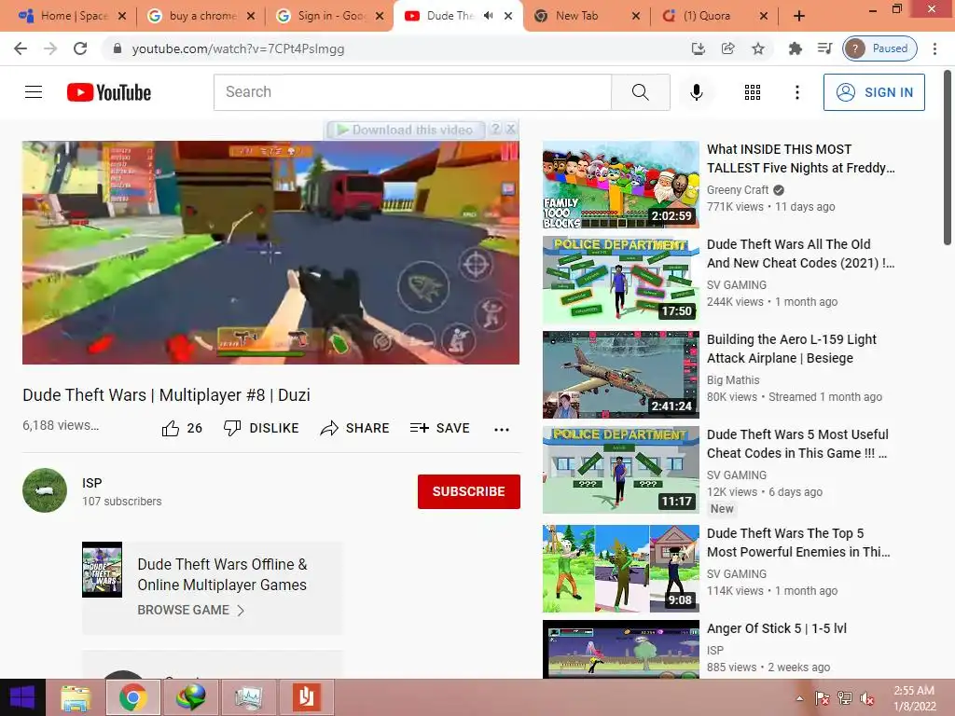The image size is (955, 716).
Task: Go forward in browser history
Action: coord(50,48)
